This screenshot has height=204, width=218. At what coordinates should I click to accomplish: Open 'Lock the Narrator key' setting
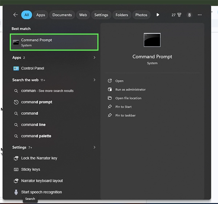pos(54,158)
